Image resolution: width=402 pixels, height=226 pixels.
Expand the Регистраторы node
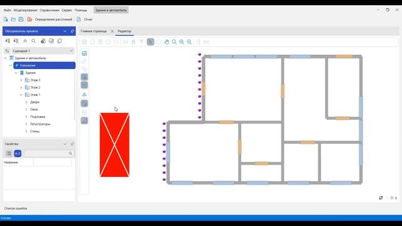tap(26, 124)
